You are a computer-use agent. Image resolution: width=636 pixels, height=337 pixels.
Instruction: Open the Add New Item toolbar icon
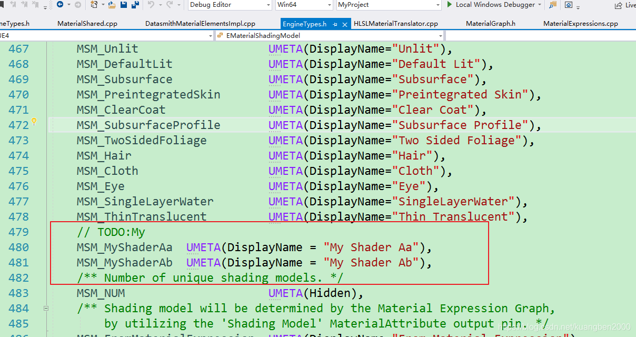[95, 5]
